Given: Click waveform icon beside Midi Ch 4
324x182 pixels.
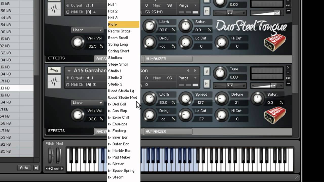Looking at the screenshot, I should coord(54,9).
